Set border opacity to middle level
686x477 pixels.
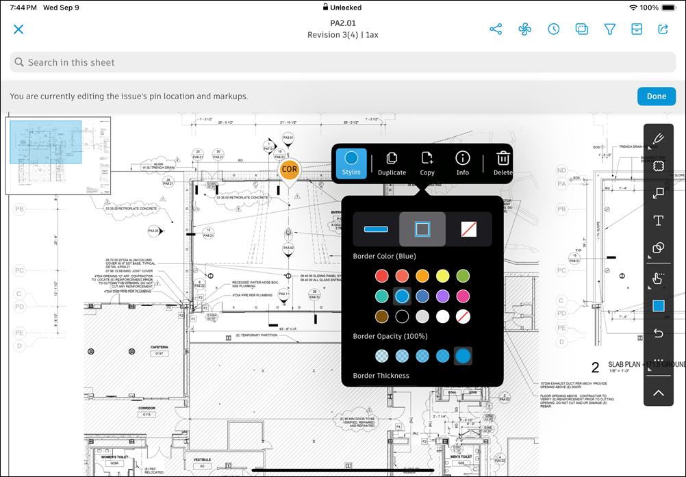[x=422, y=356]
